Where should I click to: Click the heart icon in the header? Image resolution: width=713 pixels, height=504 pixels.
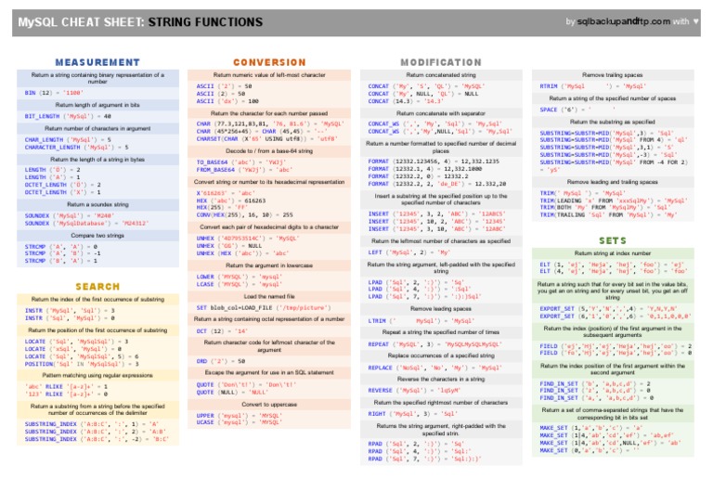(698, 19)
